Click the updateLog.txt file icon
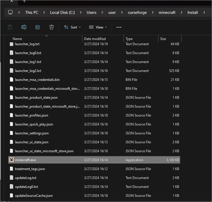The height and width of the screenshot is (202, 212). [x=12, y=178]
